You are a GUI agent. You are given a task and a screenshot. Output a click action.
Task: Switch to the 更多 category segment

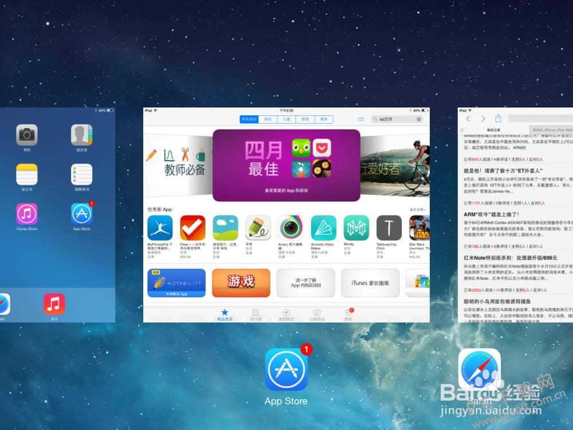(x=324, y=119)
